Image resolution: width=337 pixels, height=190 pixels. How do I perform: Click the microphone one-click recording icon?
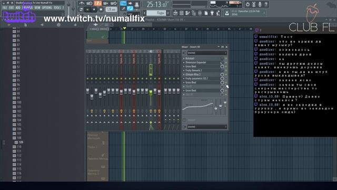tap(260, 4)
